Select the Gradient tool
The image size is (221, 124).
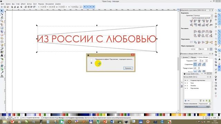pos(2,69)
